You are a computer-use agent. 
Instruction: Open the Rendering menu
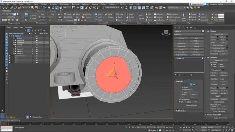[x=75, y=4]
